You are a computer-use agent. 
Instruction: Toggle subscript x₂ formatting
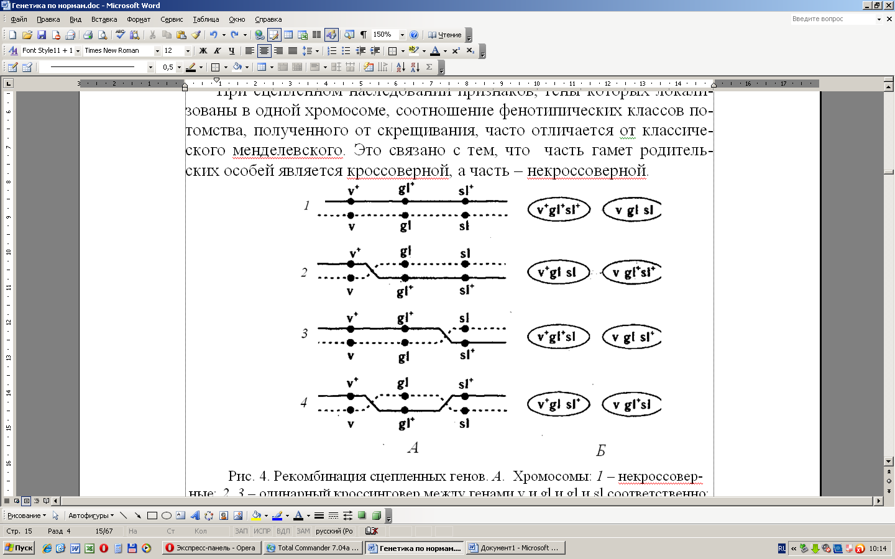click(470, 51)
